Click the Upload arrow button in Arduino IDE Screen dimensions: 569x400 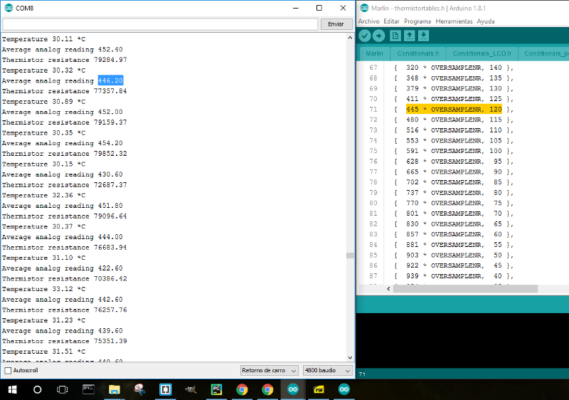378,36
